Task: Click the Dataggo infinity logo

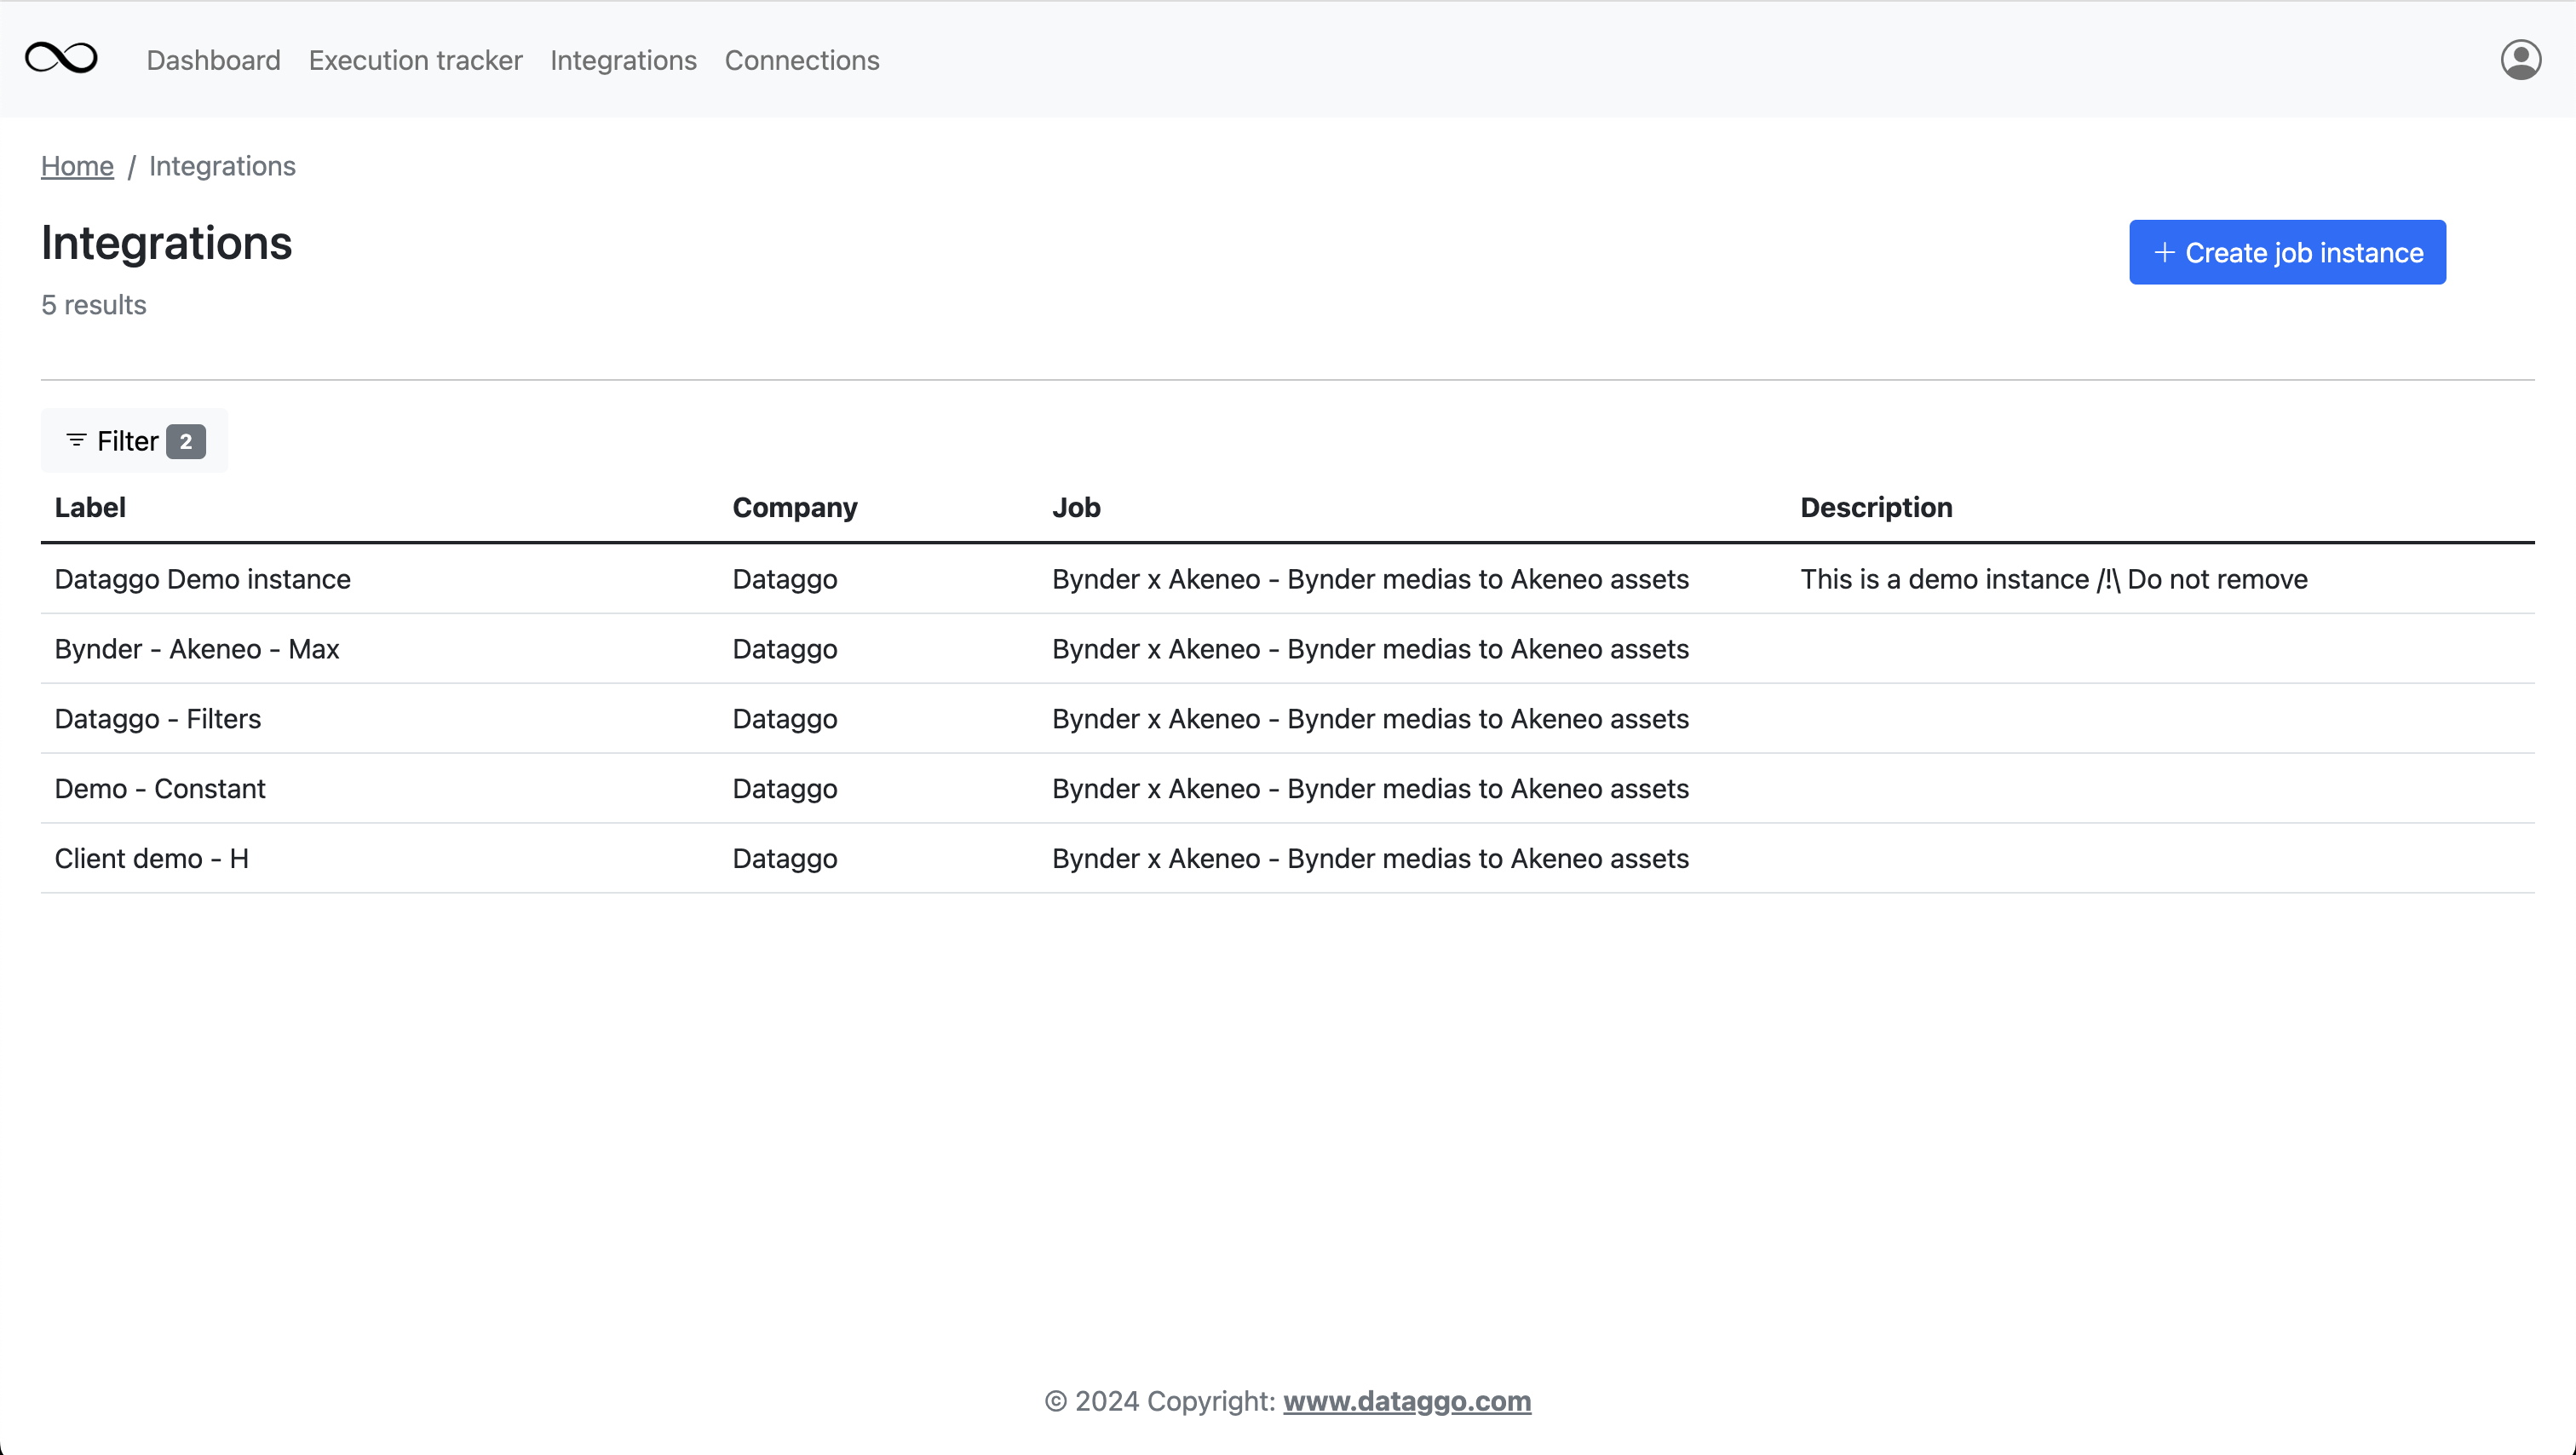Action: [61, 58]
